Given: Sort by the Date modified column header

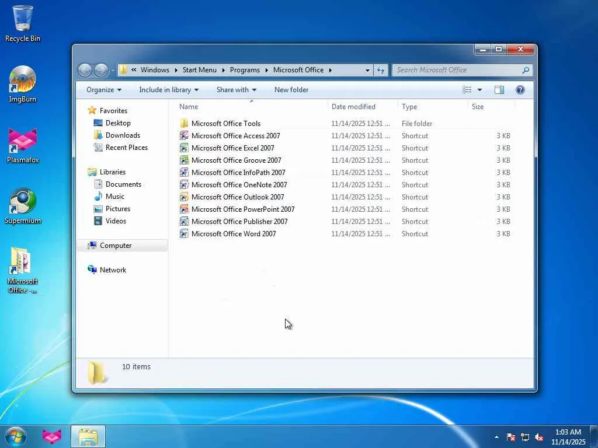Looking at the screenshot, I should point(363,107).
